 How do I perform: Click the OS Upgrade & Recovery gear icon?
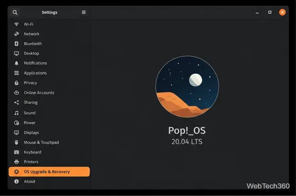17,172
